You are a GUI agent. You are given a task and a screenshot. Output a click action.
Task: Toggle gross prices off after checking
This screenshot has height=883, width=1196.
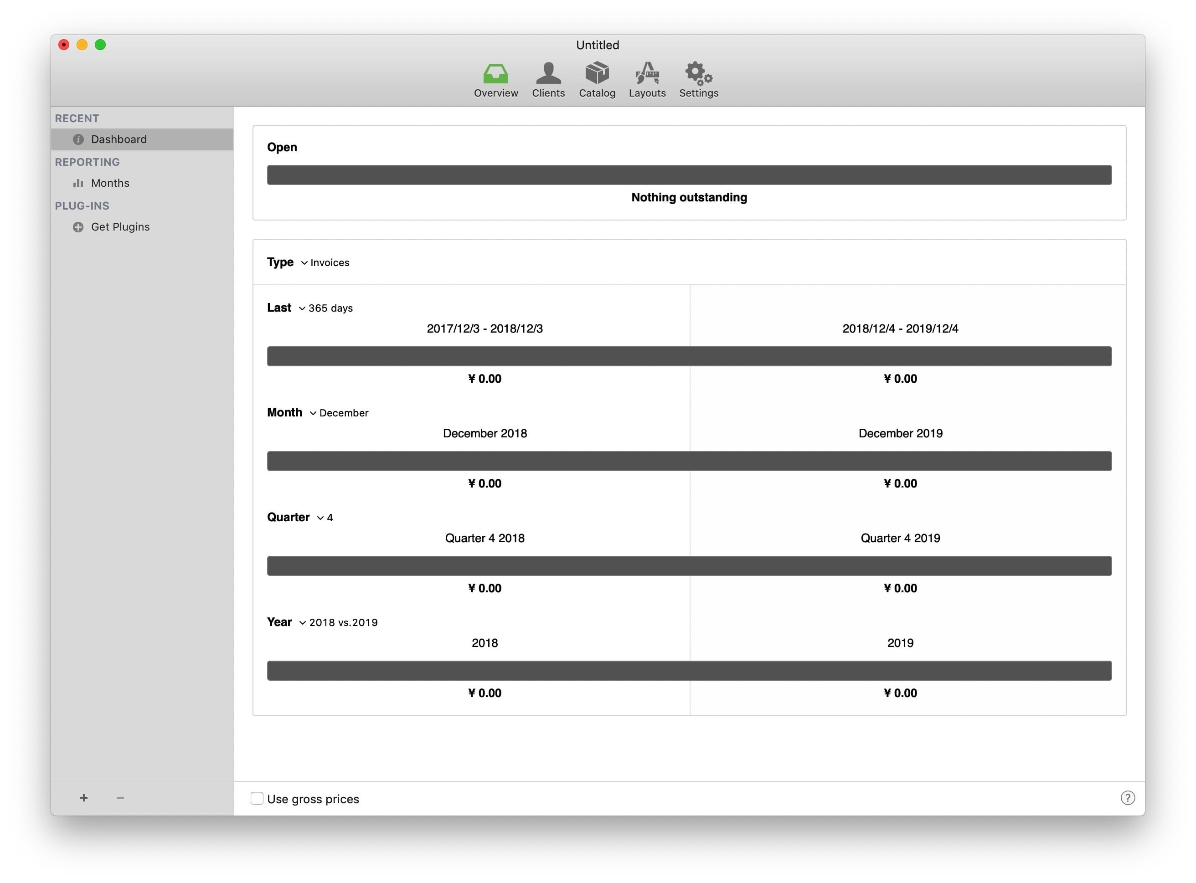[x=257, y=798]
